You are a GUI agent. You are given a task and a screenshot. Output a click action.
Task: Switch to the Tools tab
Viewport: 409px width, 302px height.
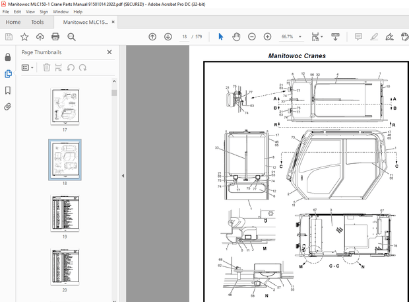38,22
